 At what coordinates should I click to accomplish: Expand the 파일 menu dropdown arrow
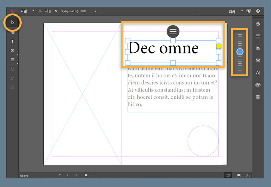pyautogui.click(x=33, y=11)
